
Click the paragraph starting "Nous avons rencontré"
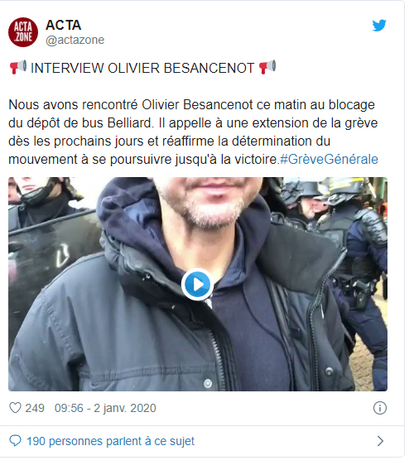(x=193, y=132)
